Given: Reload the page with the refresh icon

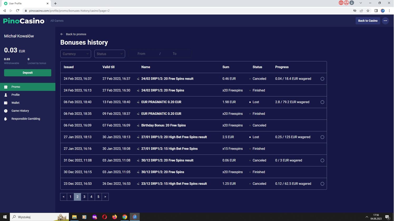Looking at the screenshot, I should click(x=18, y=11).
